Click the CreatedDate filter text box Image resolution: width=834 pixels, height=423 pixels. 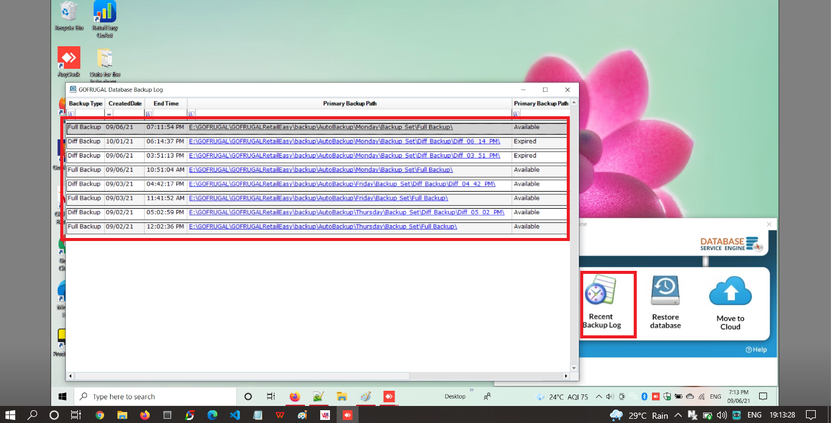[x=128, y=113]
